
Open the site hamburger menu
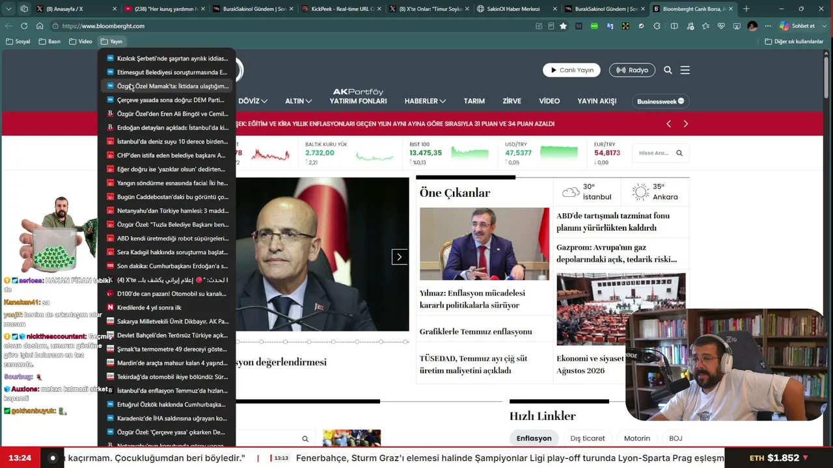(x=685, y=70)
